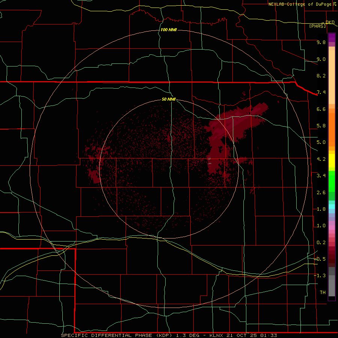The image size is (338, 338).
Task: Click the 7.4 scale value
Action: [x=321, y=92]
